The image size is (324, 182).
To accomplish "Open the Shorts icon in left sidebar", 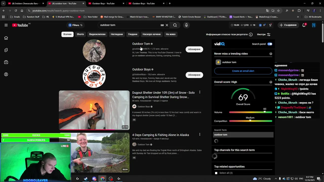I will [6, 50].
